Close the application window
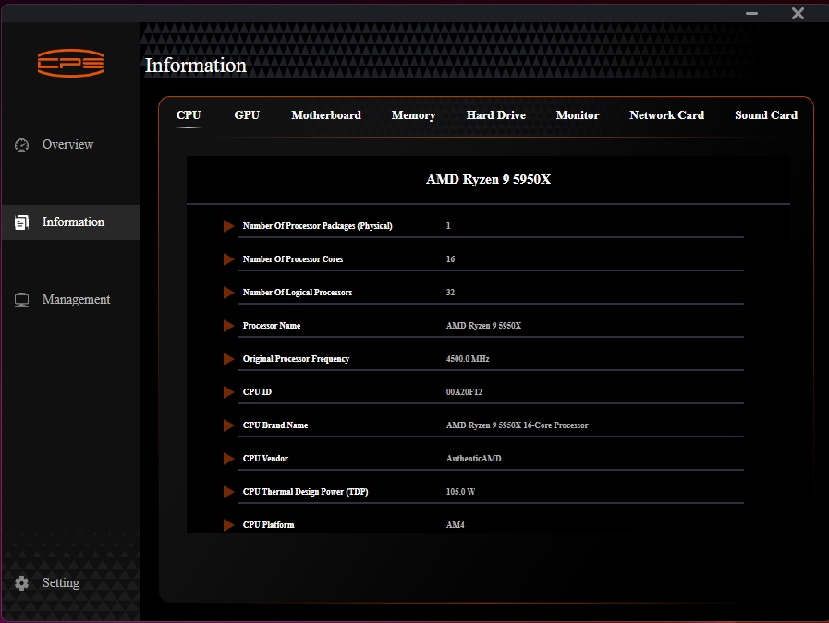The image size is (829, 623). pyautogui.click(x=798, y=13)
